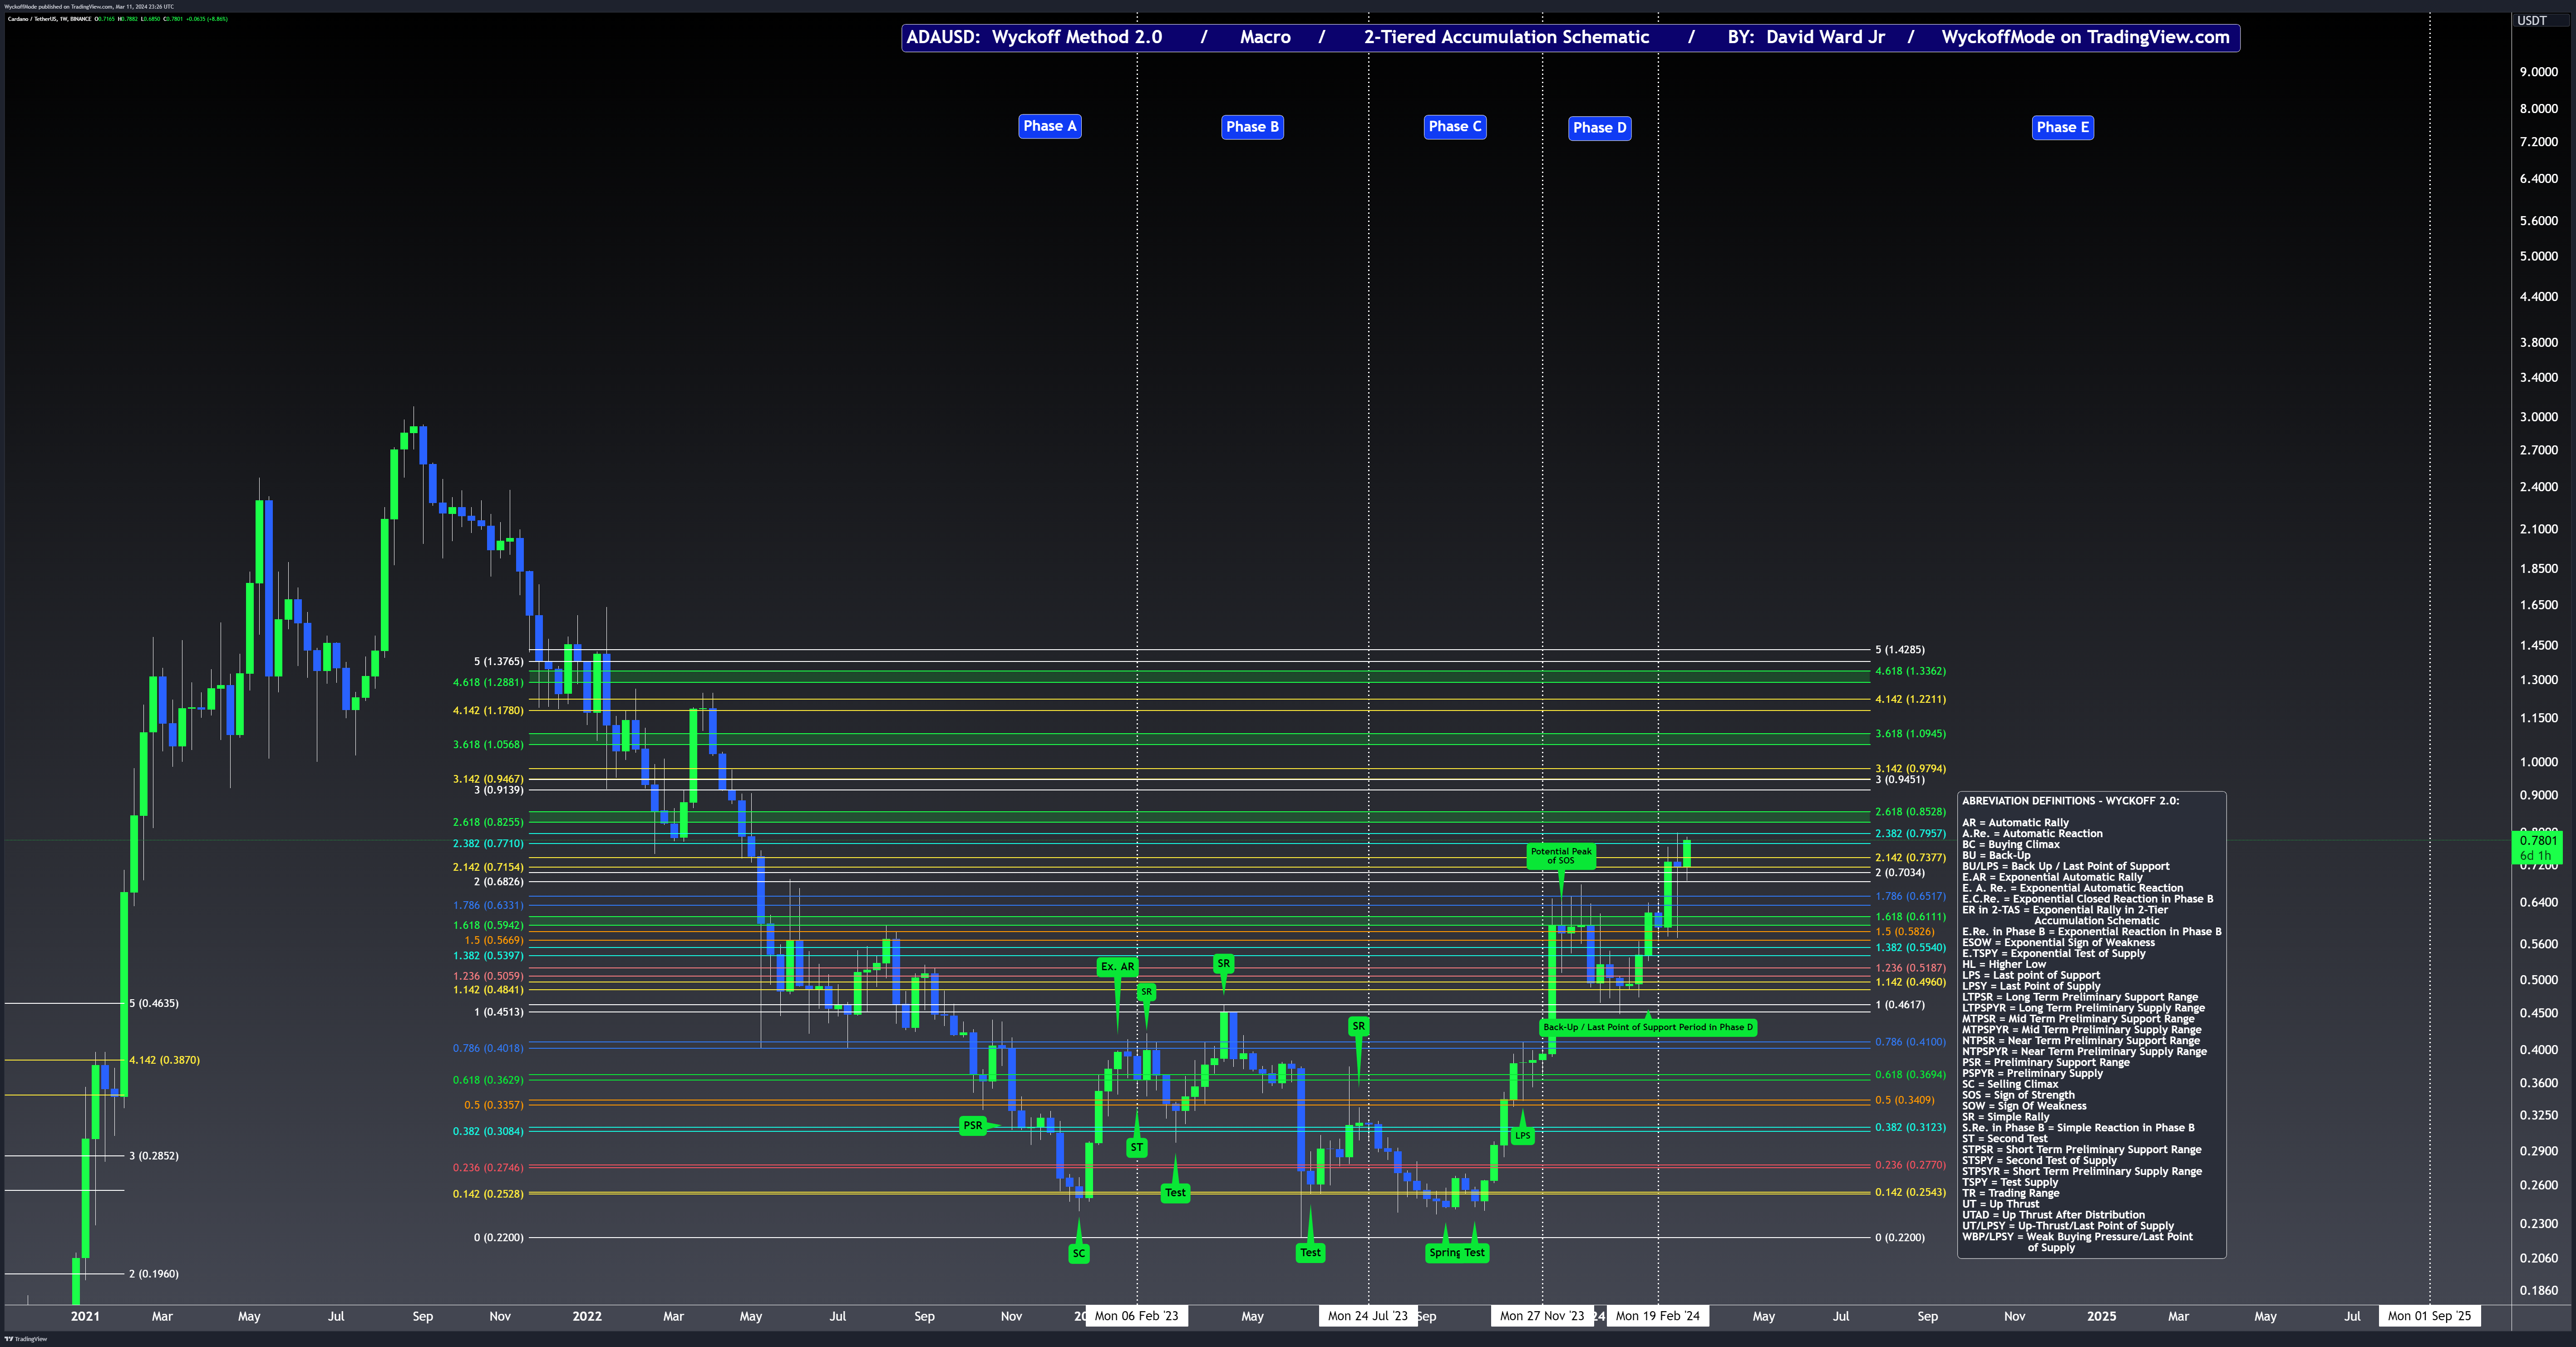Image resolution: width=2576 pixels, height=1347 pixels.
Task: Click the 3.0000 price axis tick
Action: click(2538, 417)
